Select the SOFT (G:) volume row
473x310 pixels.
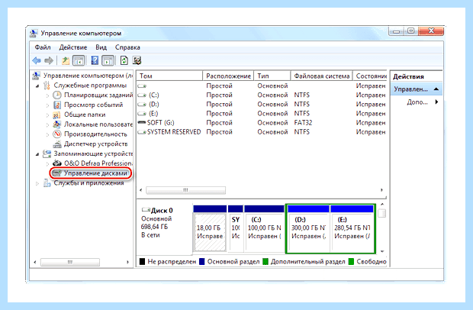click(x=262, y=123)
